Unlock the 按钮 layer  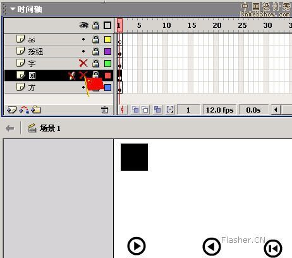[x=95, y=51]
